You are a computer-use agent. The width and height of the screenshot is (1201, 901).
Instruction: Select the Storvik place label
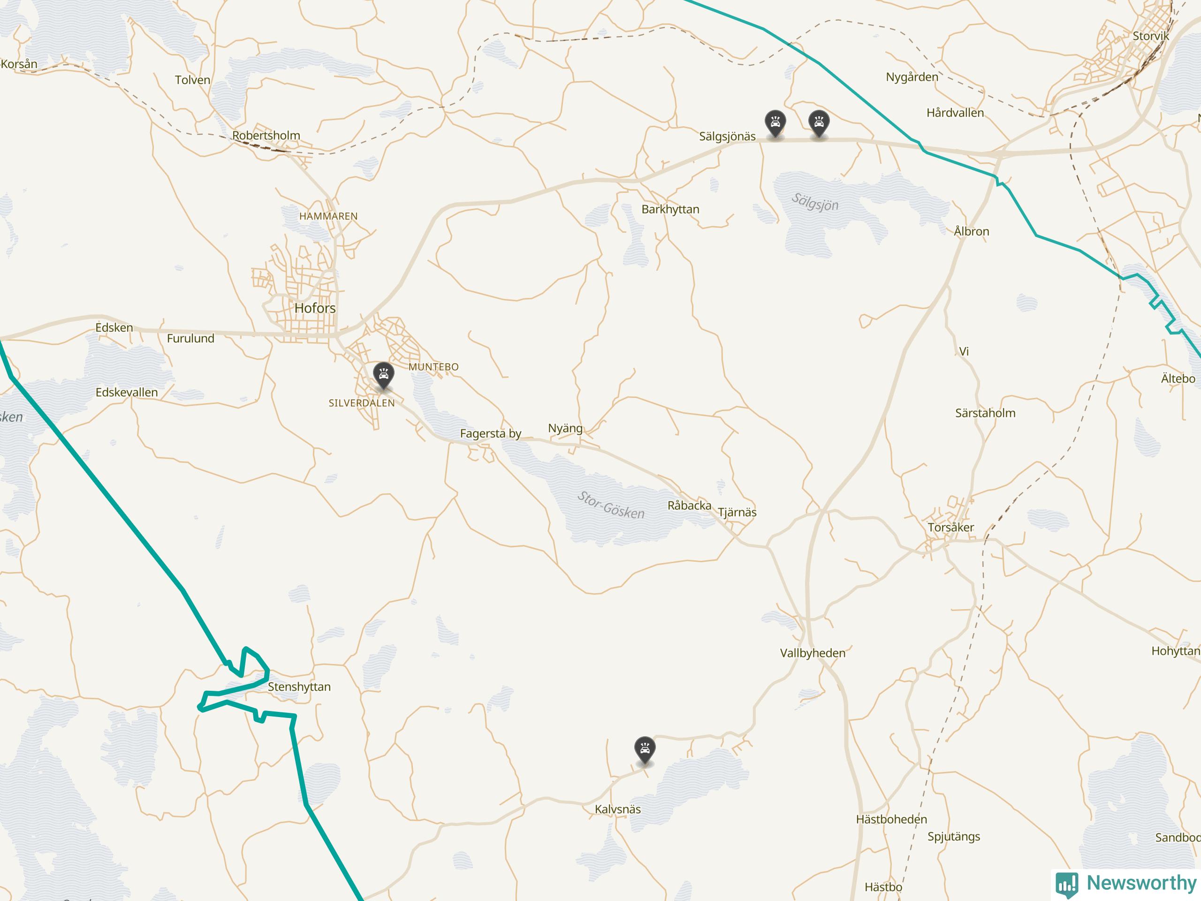pos(1150,36)
